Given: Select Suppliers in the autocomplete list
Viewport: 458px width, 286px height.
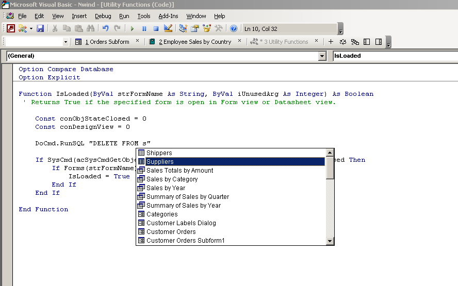Looking at the screenshot, I should (x=231, y=162).
